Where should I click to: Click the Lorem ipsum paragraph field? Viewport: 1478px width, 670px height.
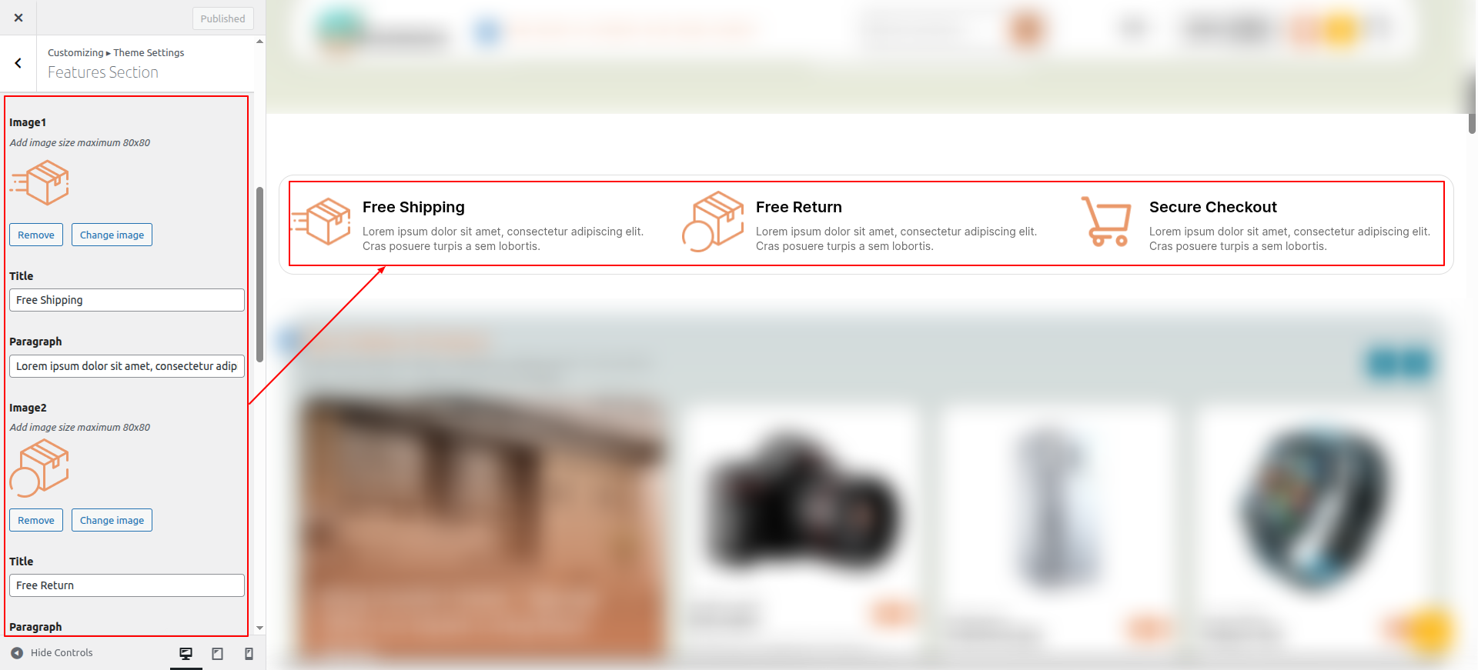tap(127, 366)
